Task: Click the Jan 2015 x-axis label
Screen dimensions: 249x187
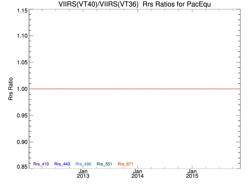Action: [192, 174]
